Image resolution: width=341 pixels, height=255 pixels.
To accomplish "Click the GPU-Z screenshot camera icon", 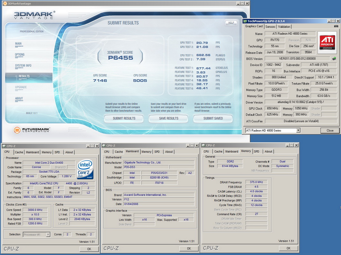I will coord(336,26).
